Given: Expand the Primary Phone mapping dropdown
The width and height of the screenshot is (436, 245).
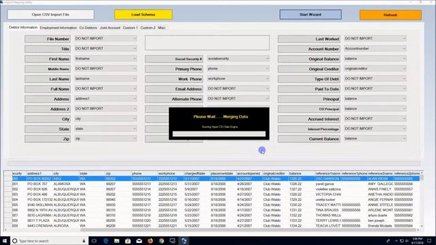Looking at the screenshot, I should click(238, 69).
